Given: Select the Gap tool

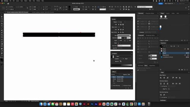Looking at the screenshot, I should coord(2,21).
